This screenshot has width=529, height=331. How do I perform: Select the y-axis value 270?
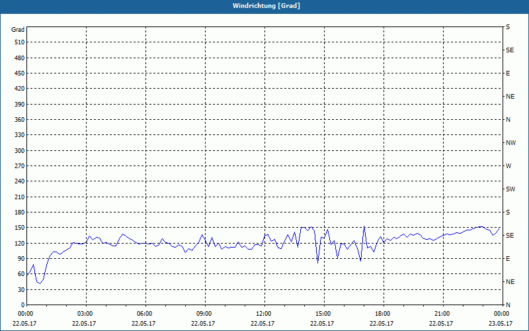[20, 166]
